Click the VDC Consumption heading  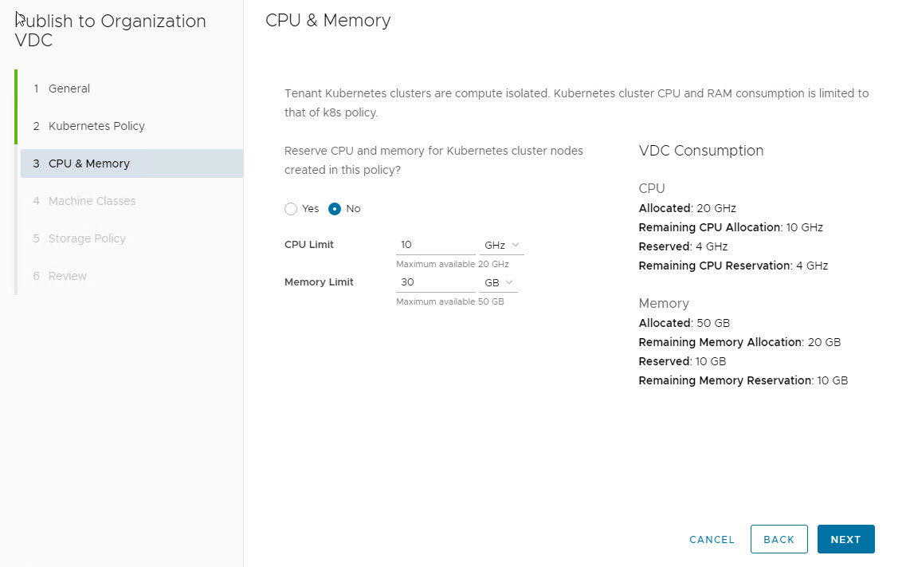click(701, 151)
